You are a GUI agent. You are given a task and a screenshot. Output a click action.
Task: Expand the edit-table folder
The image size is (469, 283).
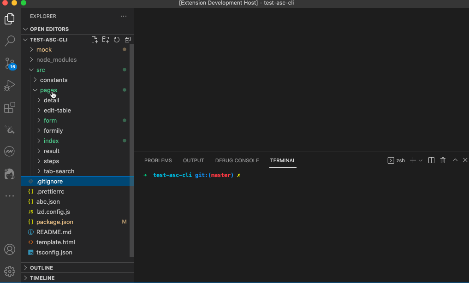(x=75, y=111)
